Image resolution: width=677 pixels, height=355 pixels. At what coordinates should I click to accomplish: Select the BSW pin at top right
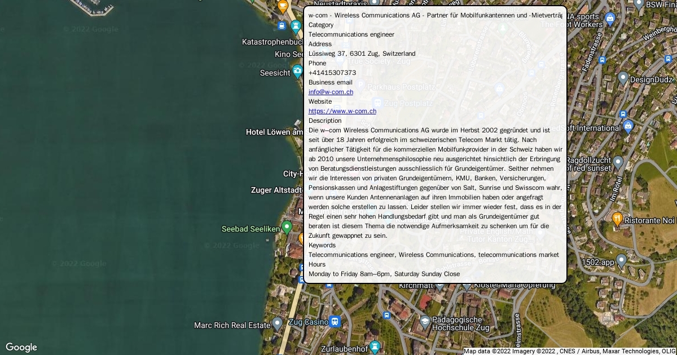point(639,5)
